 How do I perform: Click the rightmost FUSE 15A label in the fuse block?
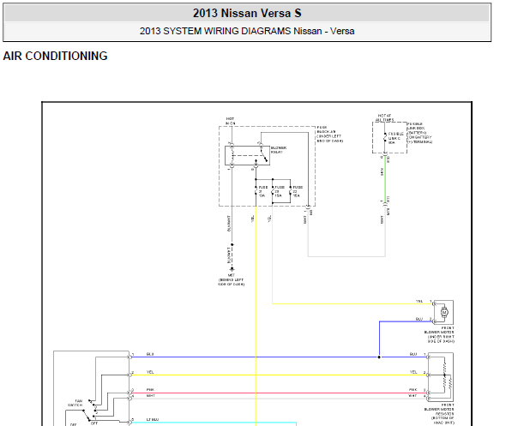(x=298, y=191)
